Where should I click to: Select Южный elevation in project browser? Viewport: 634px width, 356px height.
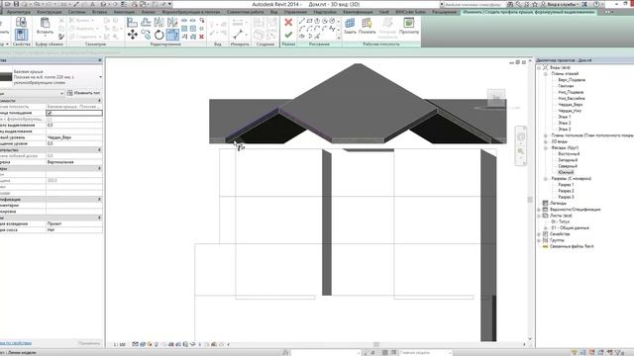[566, 172]
